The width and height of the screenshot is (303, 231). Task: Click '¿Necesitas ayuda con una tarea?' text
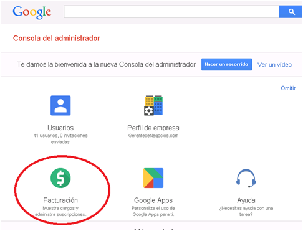pyautogui.click(x=246, y=211)
